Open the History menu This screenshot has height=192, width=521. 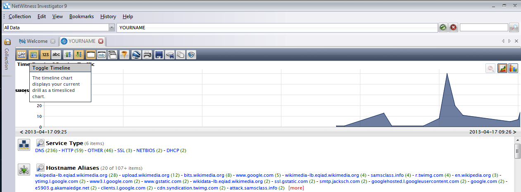coord(108,16)
